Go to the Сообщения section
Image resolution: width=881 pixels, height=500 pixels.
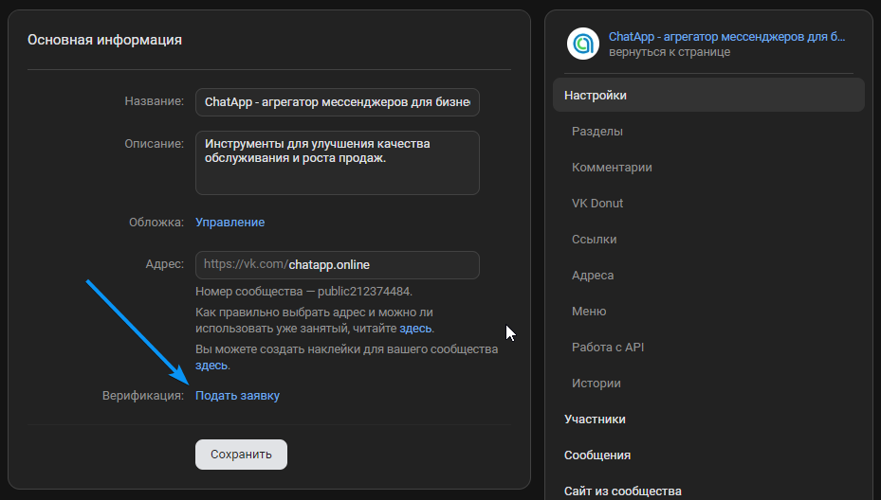coord(597,455)
